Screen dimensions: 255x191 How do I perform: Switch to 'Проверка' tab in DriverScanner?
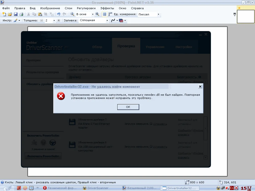[126, 46]
